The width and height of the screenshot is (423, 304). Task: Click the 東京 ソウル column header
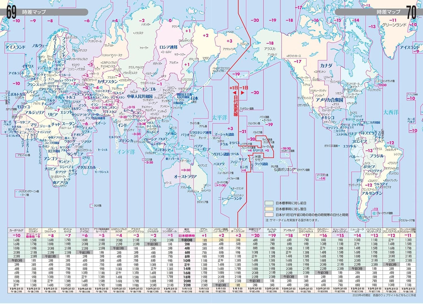tap(187, 230)
